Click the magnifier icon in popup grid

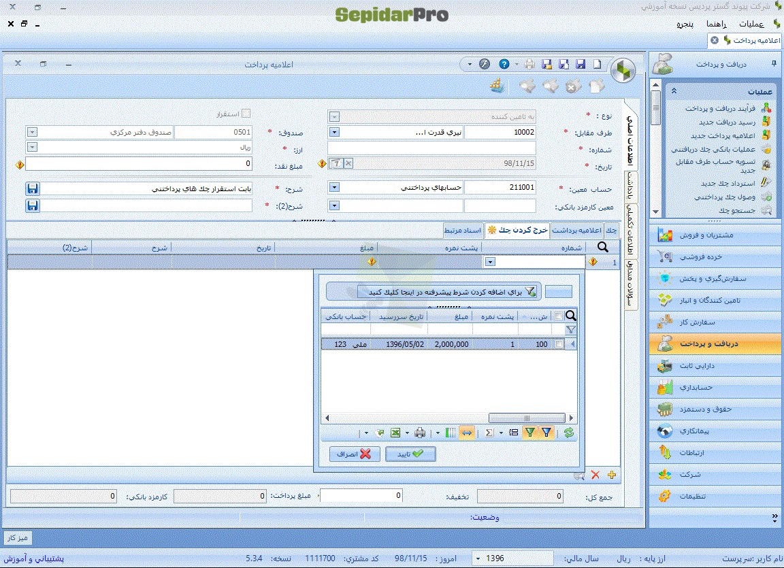coord(570,316)
